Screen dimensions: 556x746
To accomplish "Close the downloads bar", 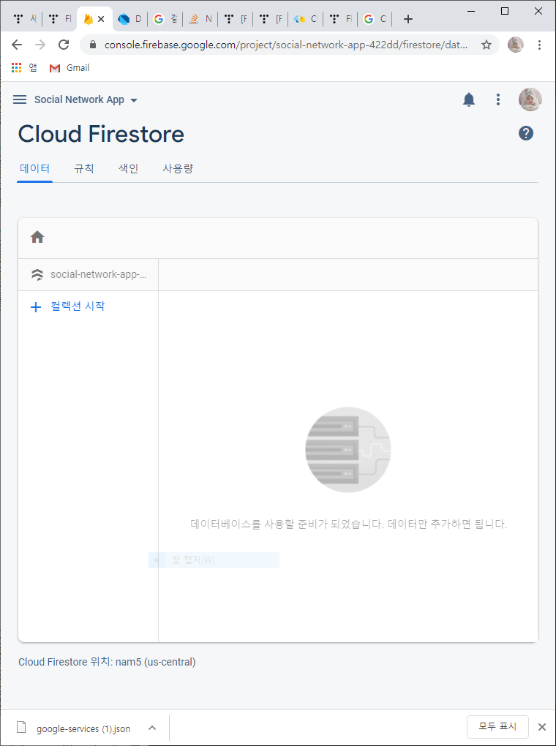I will coord(541,726).
